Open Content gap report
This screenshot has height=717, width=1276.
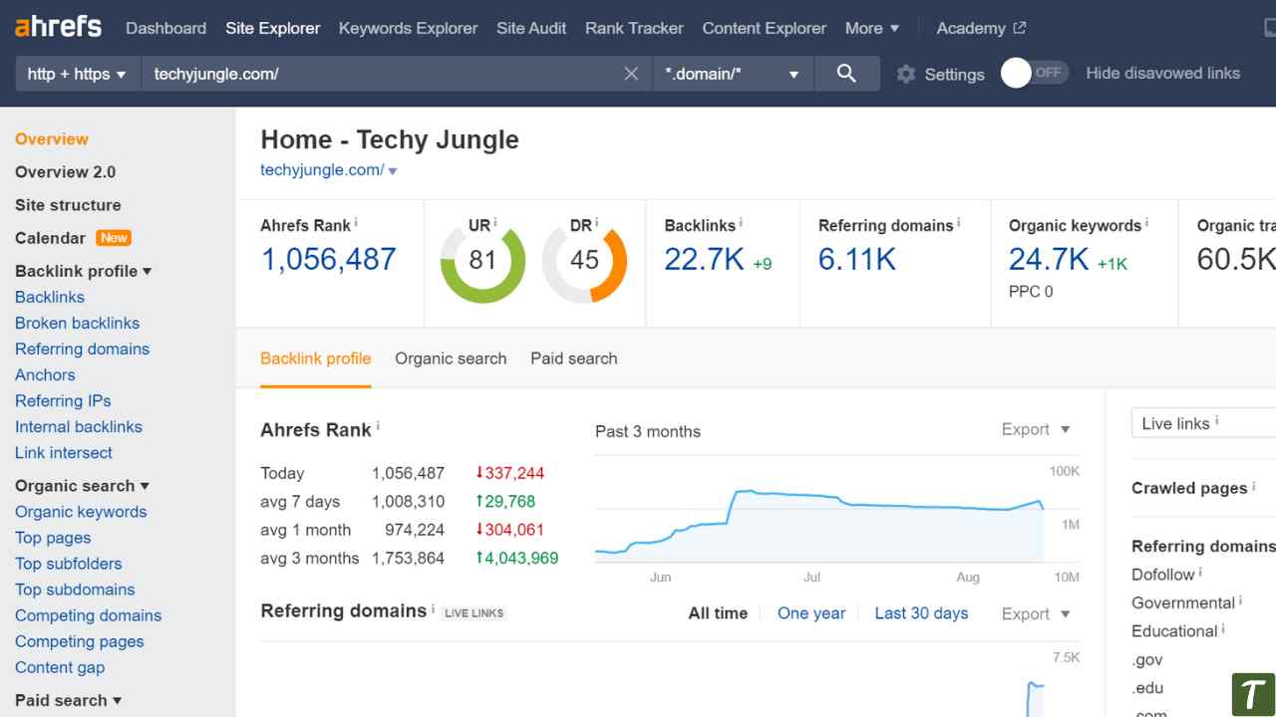pos(60,667)
